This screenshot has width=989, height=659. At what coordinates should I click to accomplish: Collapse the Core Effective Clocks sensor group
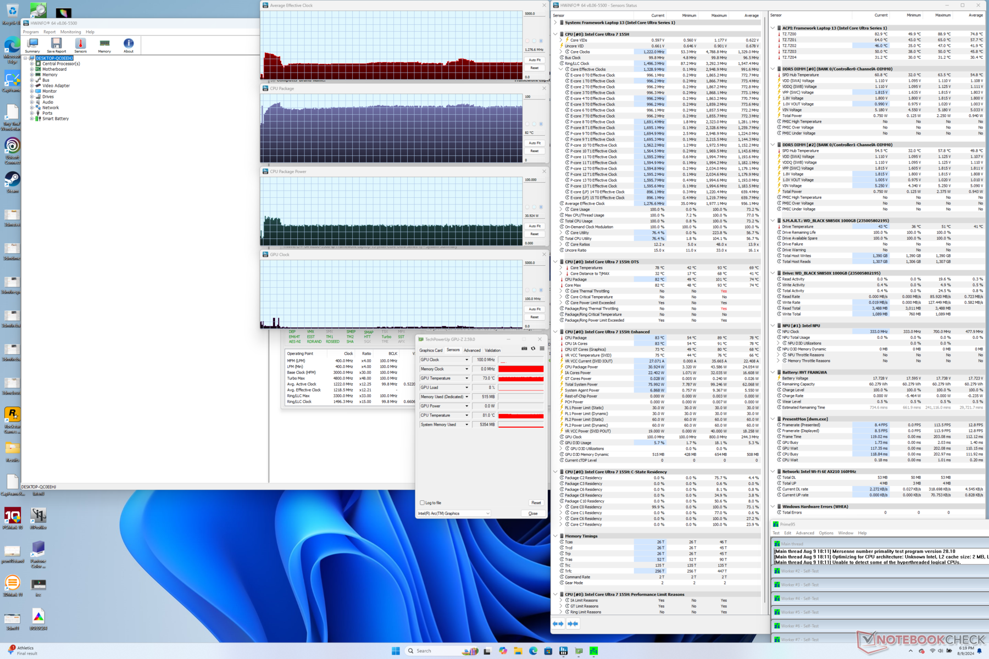(561, 69)
